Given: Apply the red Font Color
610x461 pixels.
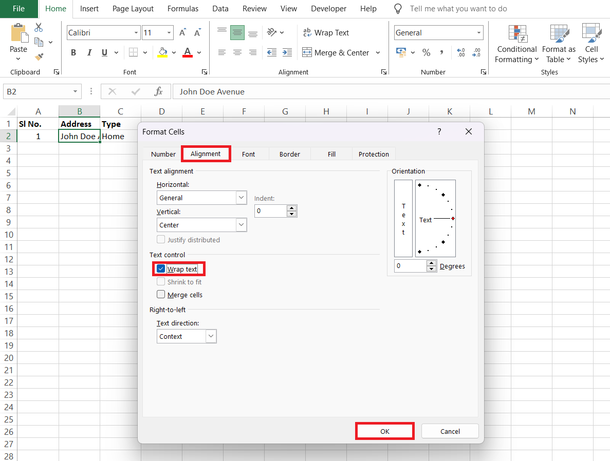Looking at the screenshot, I should point(188,52).
